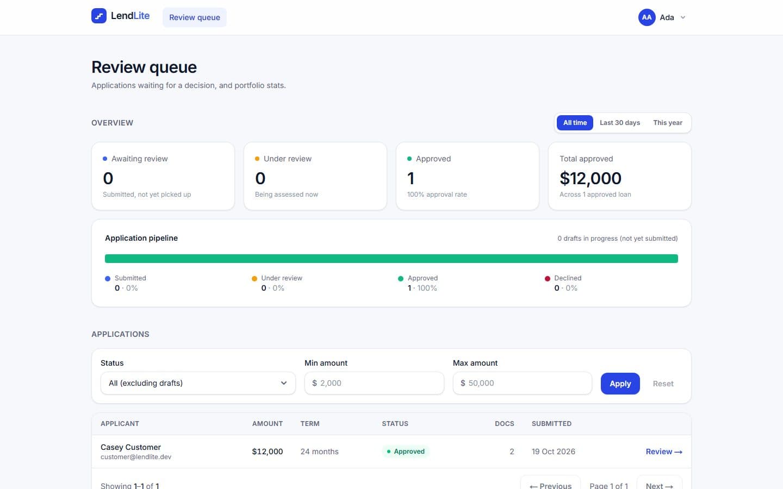Switch overview to This year
The width and height of the screenshot is (783, 489).
pos(668,123)
